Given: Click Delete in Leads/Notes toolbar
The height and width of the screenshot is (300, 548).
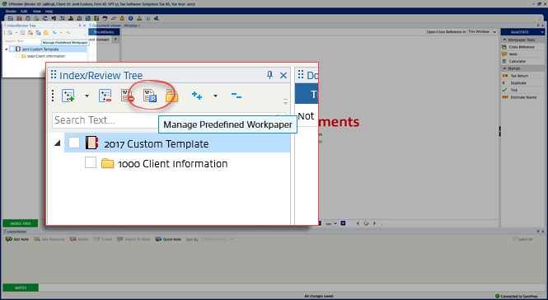Looking at the screenshot, I should (x=79, y=239).
